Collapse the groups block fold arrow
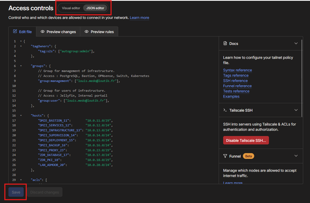310x203 pixels. coord(21,66)
